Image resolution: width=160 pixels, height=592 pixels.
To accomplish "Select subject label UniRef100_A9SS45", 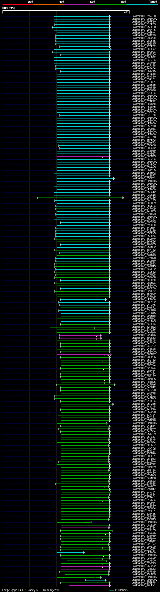I will pos(143,44).
